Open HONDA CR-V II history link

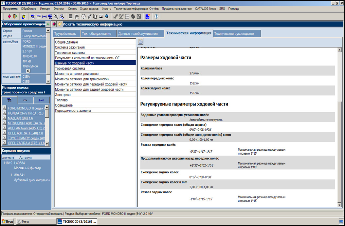26,113
